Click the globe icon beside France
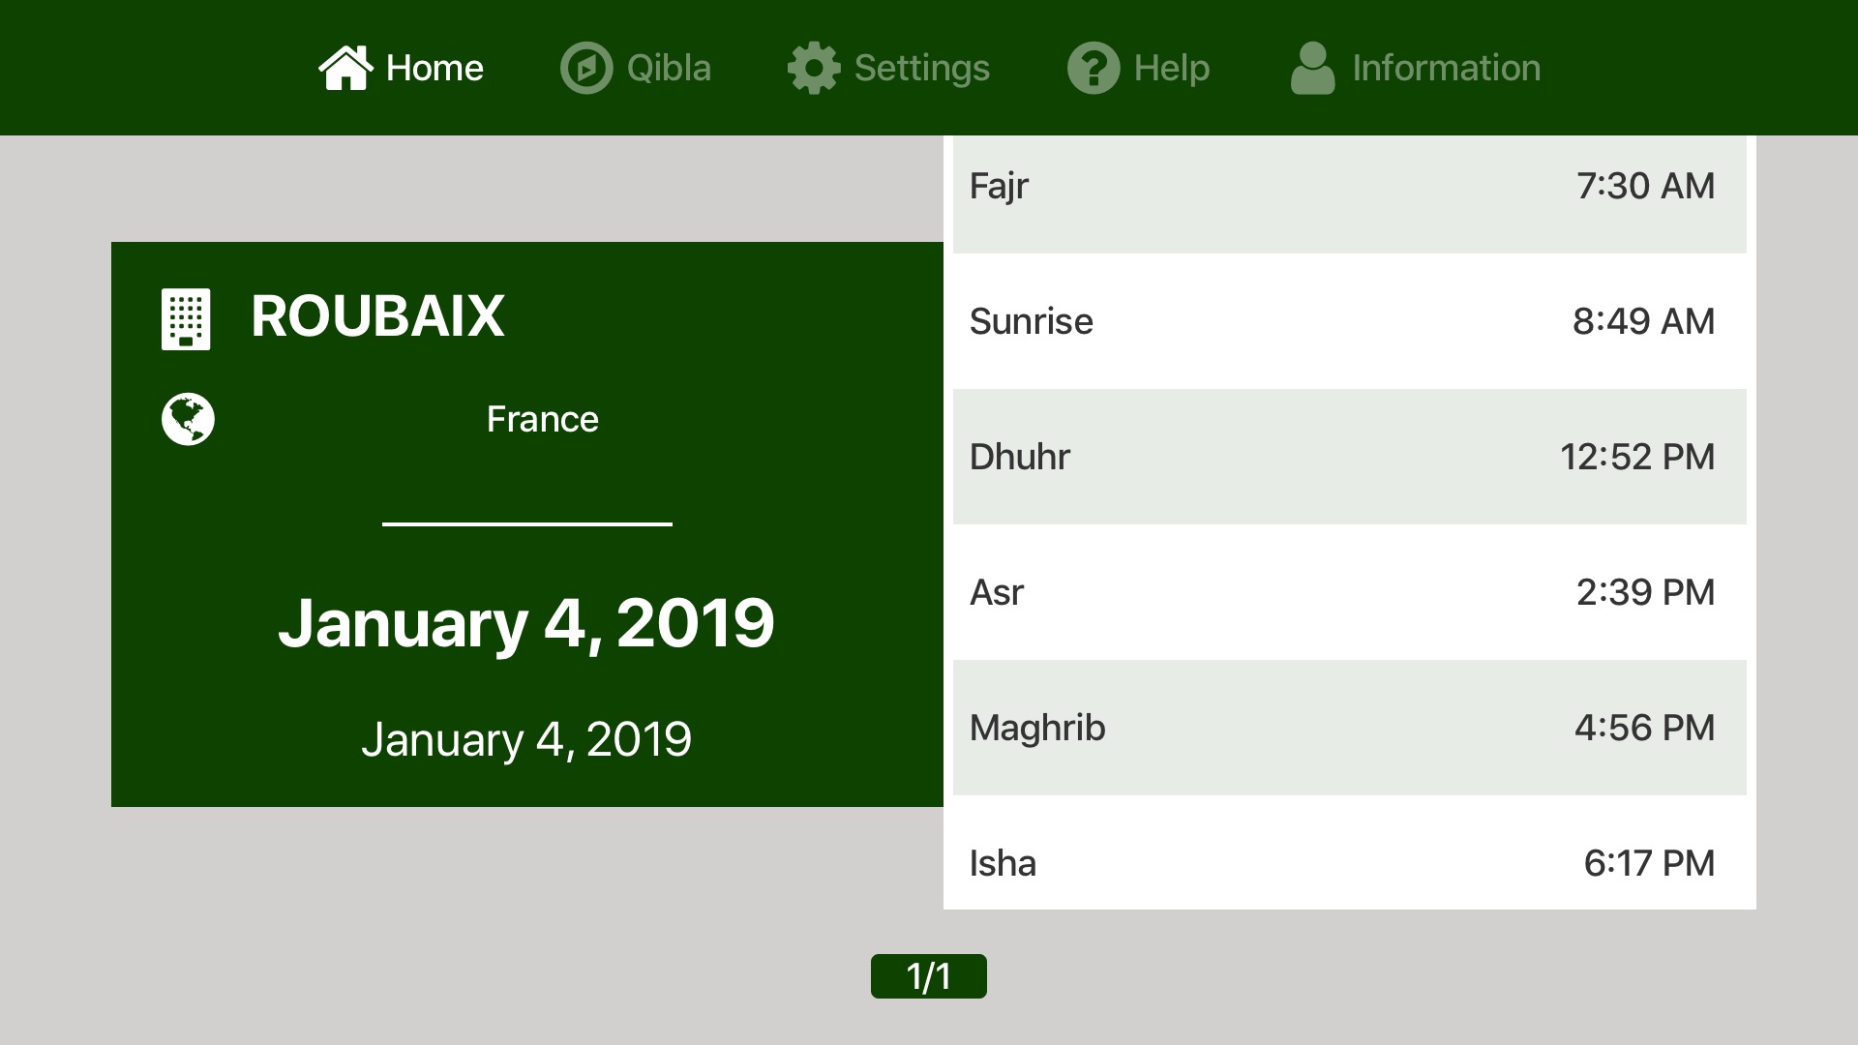 click(x=188, y=419)
